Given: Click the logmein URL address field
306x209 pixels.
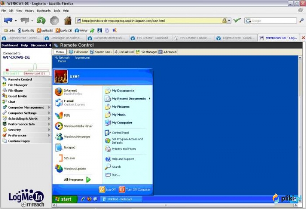Looking at the screenshot, I should pos(149,21).
